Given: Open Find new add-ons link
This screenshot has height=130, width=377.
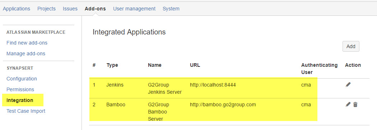Looking at the screenshot, I should (x=27, y=43).
